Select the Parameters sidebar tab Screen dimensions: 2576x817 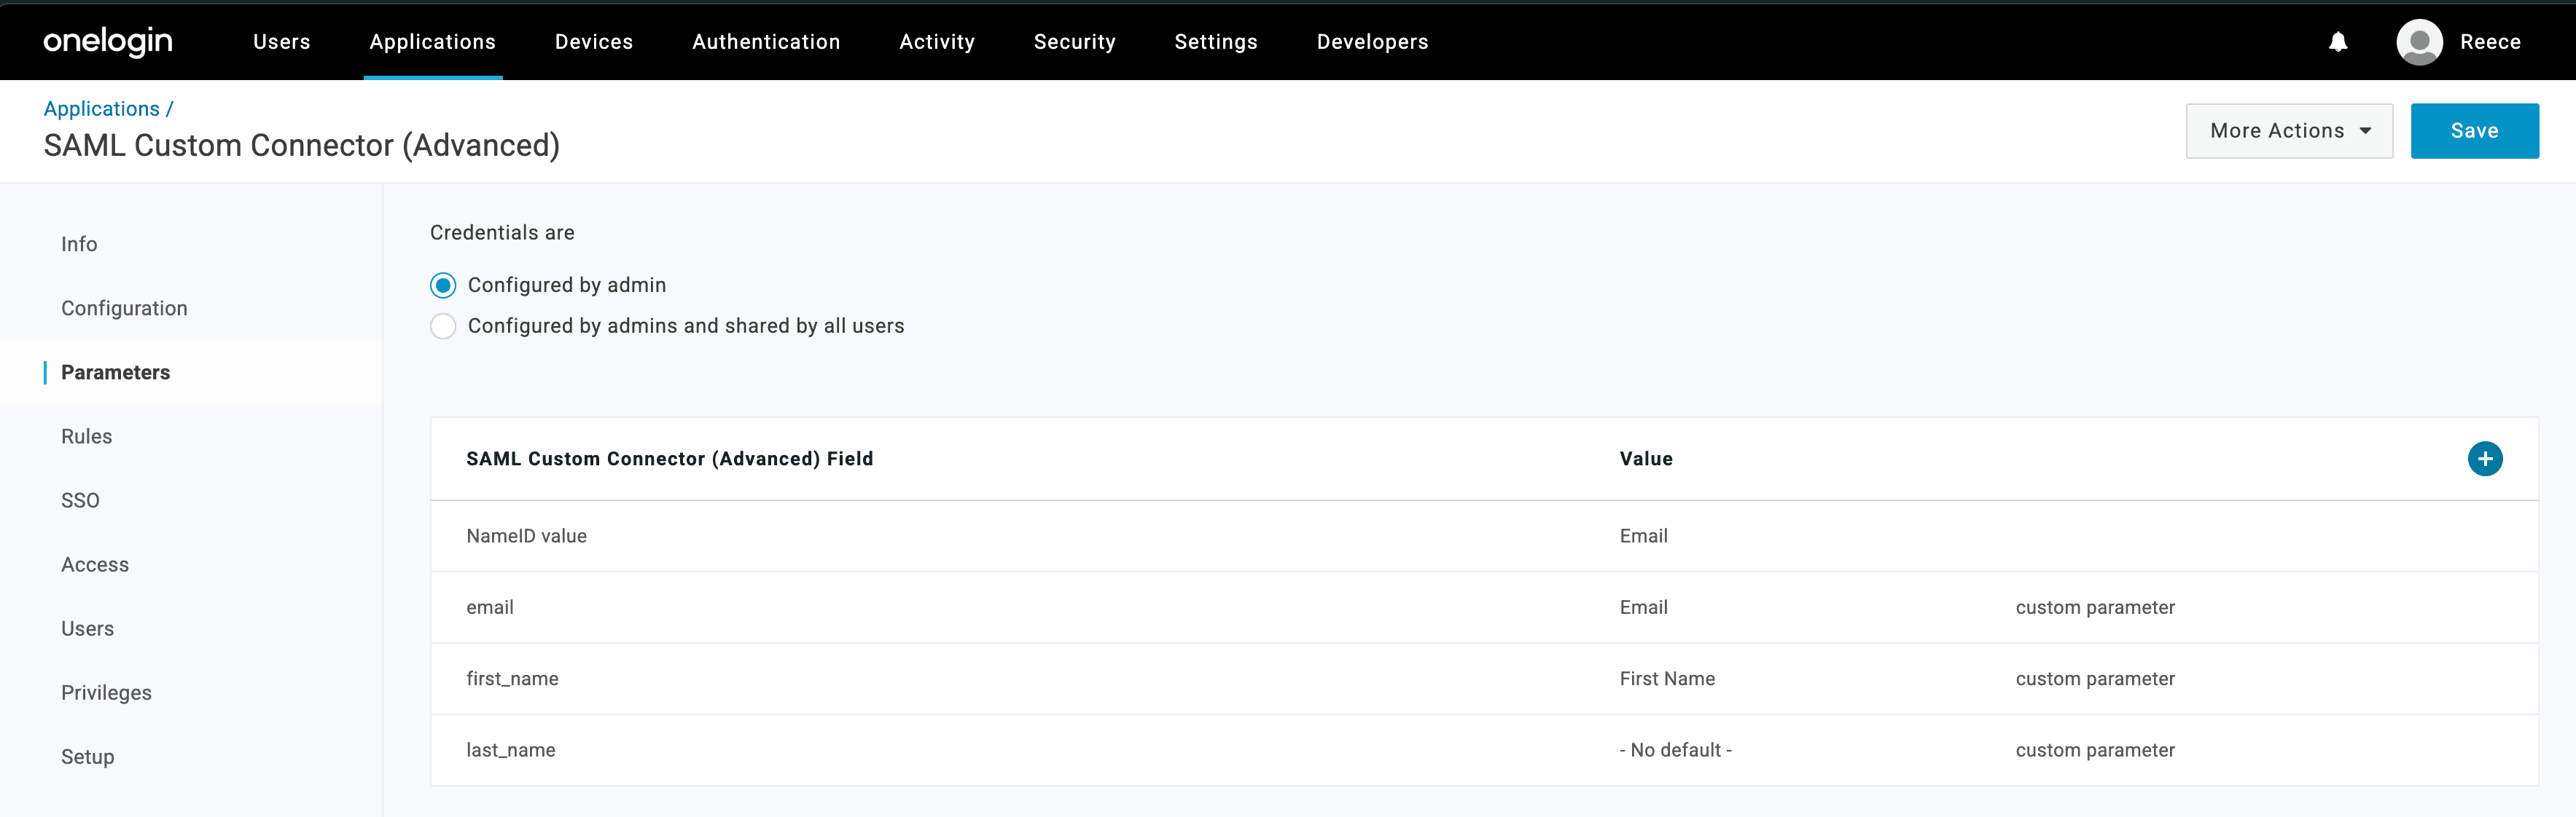(x=115, y=373)
